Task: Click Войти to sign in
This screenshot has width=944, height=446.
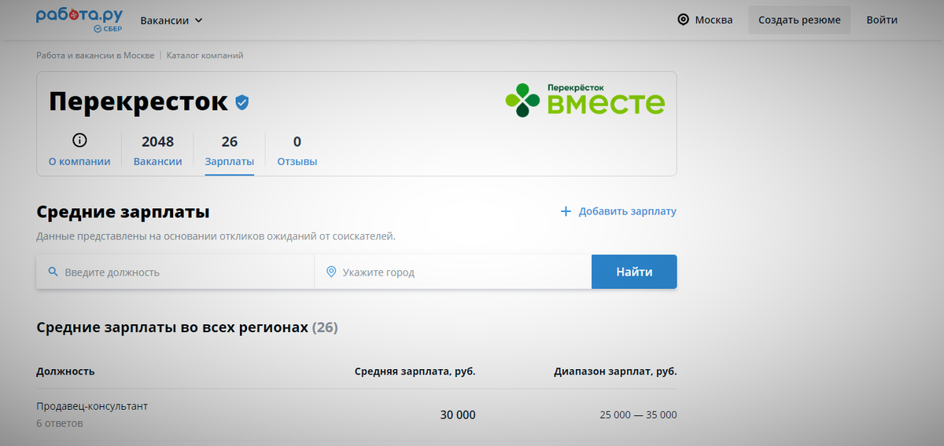Action: (x=882, y=20)
